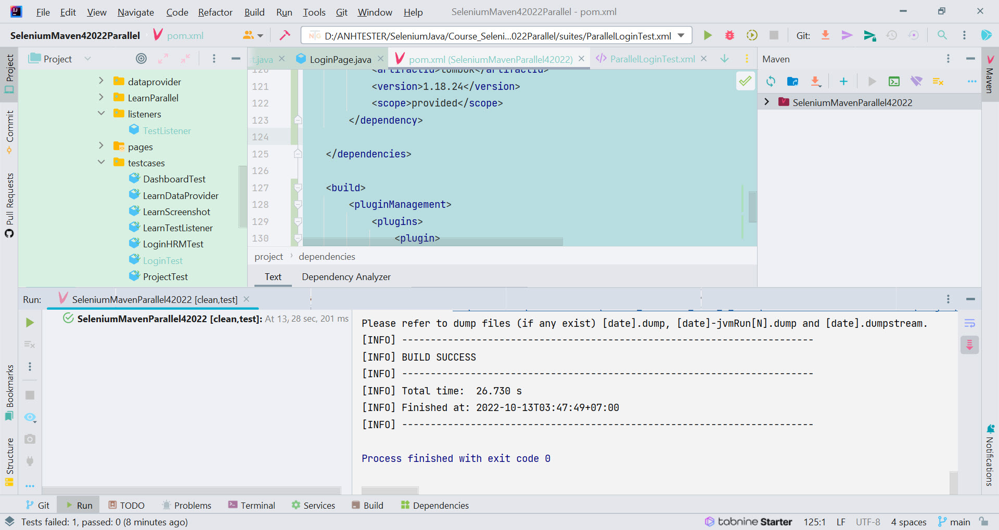Open Project view type dropdown
The height and width of the screenshot is (530, 999).
coord(60,59)
